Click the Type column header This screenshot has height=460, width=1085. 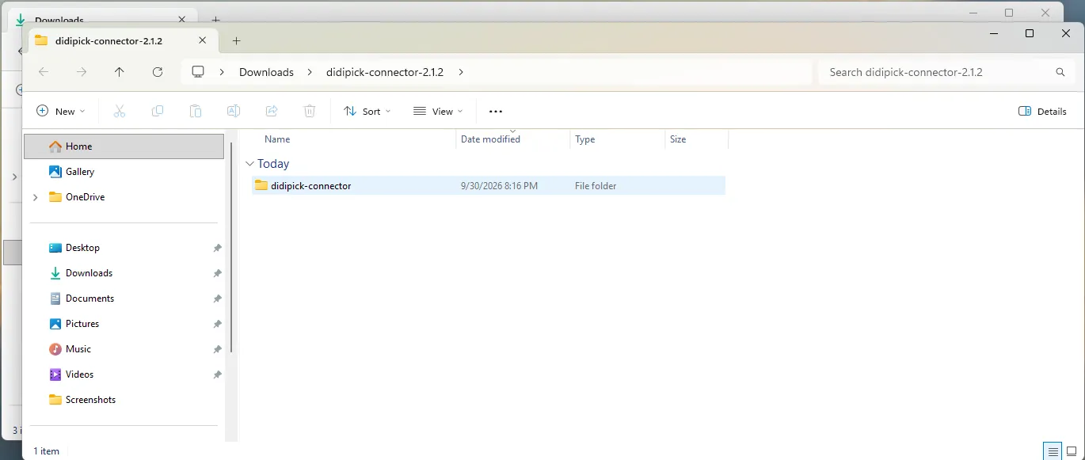585,139
